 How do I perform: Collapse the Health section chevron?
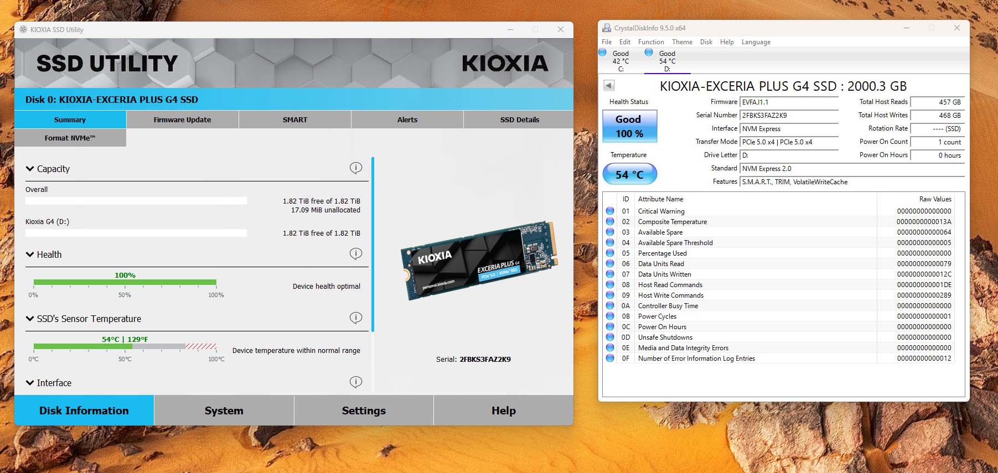tap(30, 254)
